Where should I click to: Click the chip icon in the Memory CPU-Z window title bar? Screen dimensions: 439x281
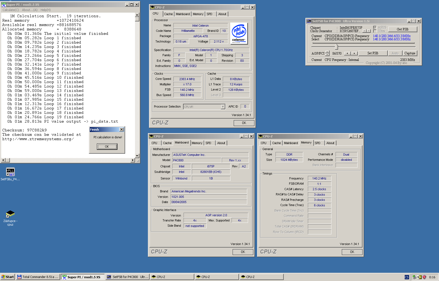261,136
